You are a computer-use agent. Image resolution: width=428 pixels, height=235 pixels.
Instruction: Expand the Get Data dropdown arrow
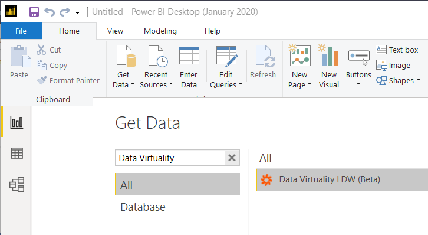(x=133, y=84)
